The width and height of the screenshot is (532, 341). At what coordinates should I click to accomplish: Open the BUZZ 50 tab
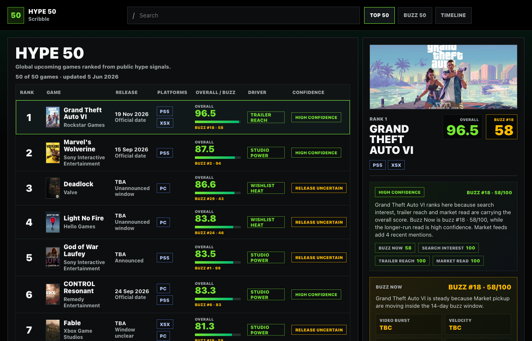click(415, 15)
